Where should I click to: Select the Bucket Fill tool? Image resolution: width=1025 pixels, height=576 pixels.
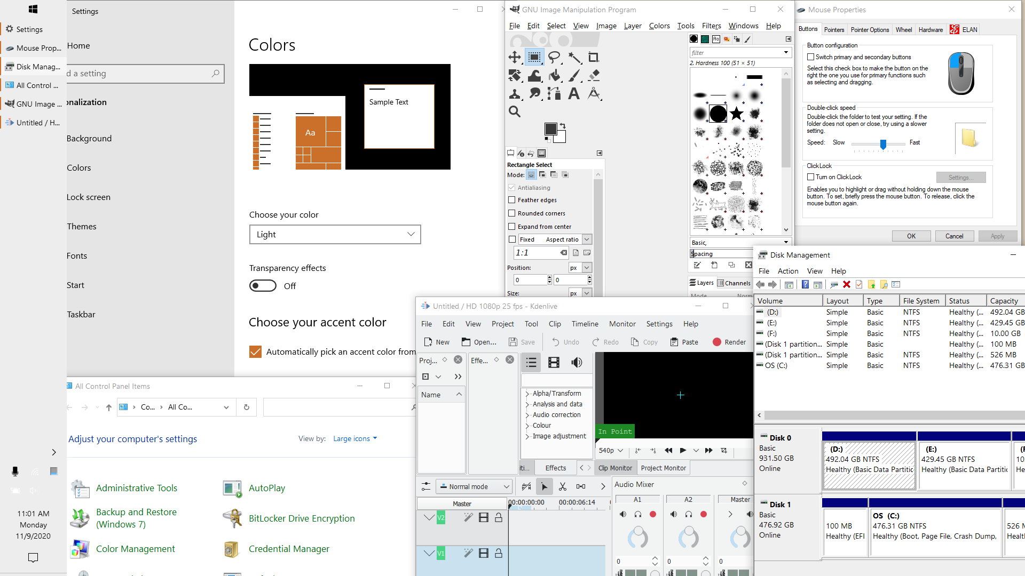pyautogui.click(x=555, y=76)
